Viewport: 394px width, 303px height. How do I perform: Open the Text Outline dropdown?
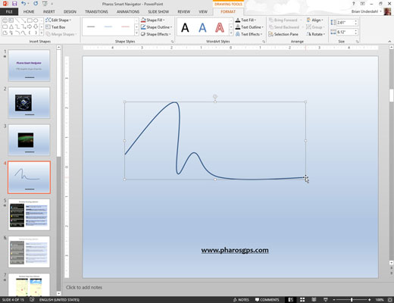coord(249,27)
